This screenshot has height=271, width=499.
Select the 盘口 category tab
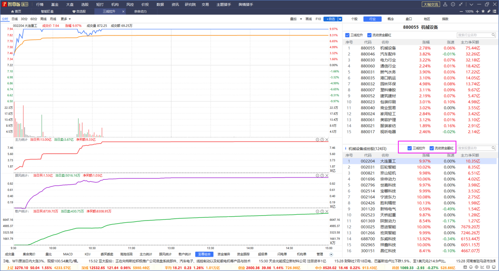(x=409, y=19)
